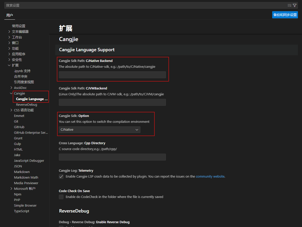Click the Cpp Directory input field
The image size is (302, 227).
pos(112,157)
